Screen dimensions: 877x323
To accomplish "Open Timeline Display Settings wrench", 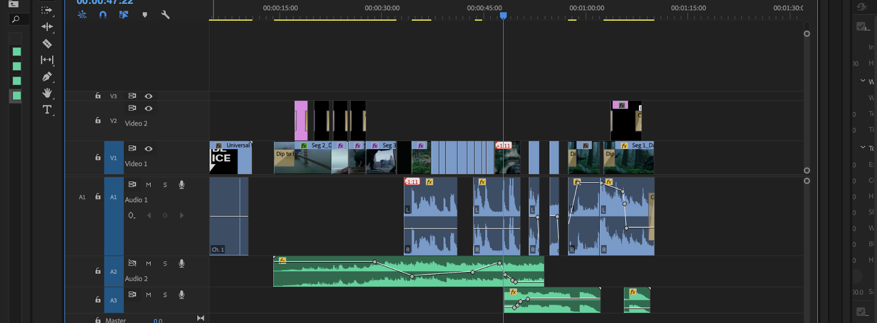I will (165, 15).
